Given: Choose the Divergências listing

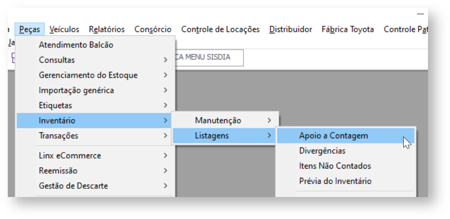Looking at the screenshot, I should [x=322, y=151].
